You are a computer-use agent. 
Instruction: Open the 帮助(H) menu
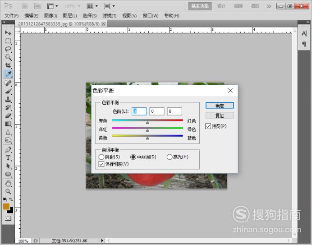[172, 16]
